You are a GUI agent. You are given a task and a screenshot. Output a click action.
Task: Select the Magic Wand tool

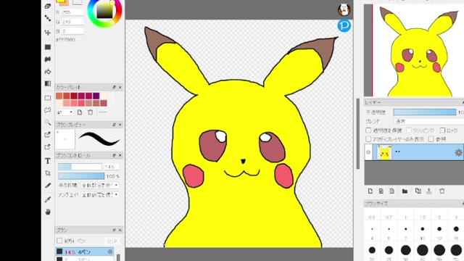[48, 123]
